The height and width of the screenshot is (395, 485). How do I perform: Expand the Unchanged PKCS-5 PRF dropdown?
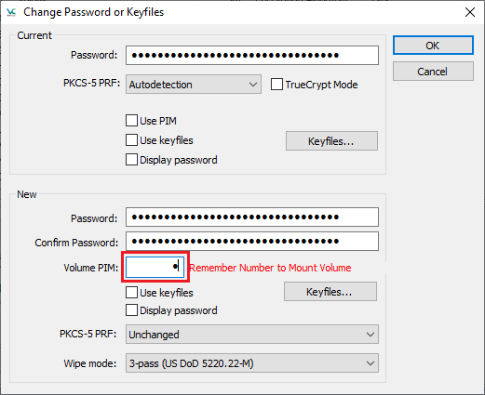[252, 335]
